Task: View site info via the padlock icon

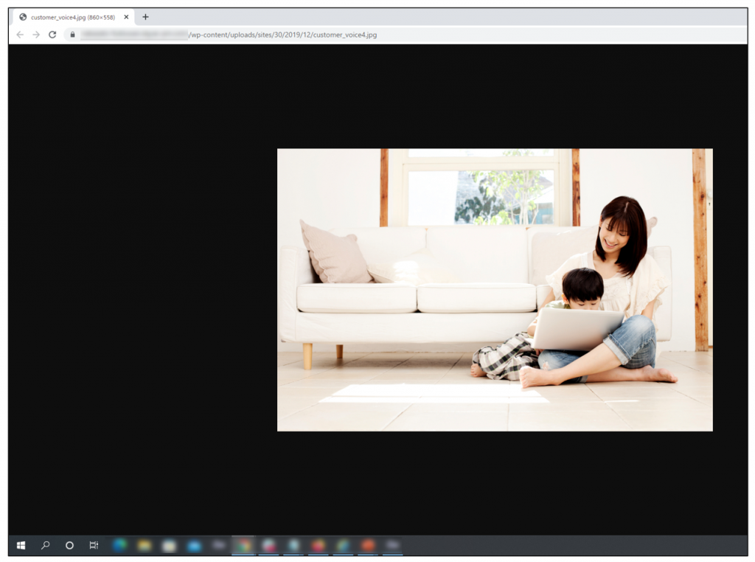Action: click(72, 35)
